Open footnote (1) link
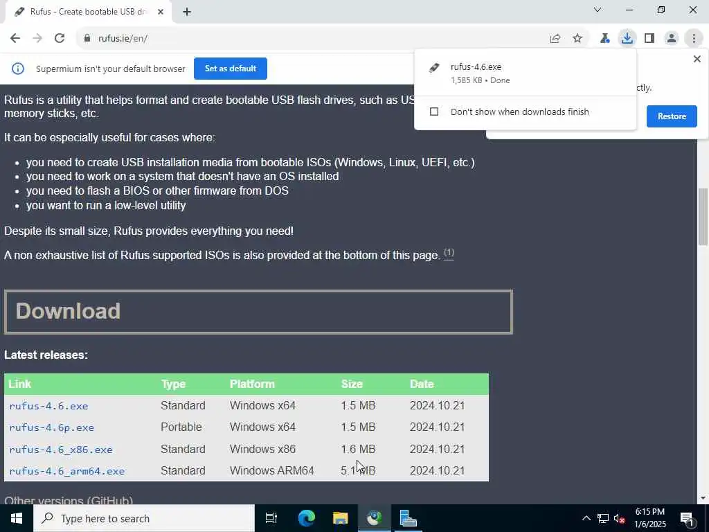 449,253
